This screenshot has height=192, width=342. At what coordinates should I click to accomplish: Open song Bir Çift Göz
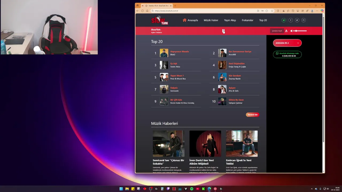pyautogui.click(x=176, y=100)
